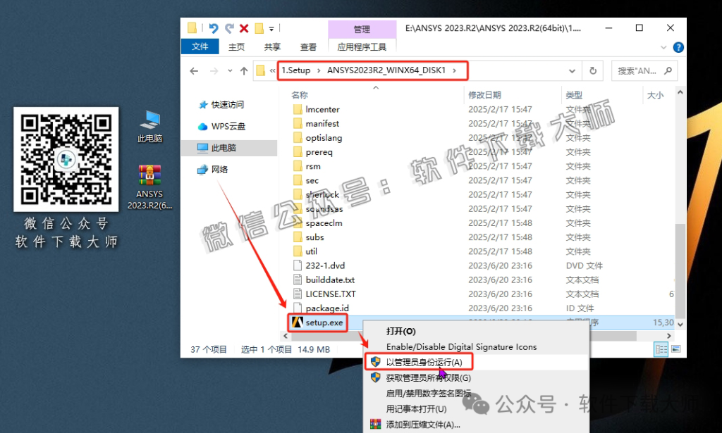This screenshot has height=433, width=722.
Task: Refresh the folder with the refresh button
Action: pyautogui.click(x=593, y=70)
